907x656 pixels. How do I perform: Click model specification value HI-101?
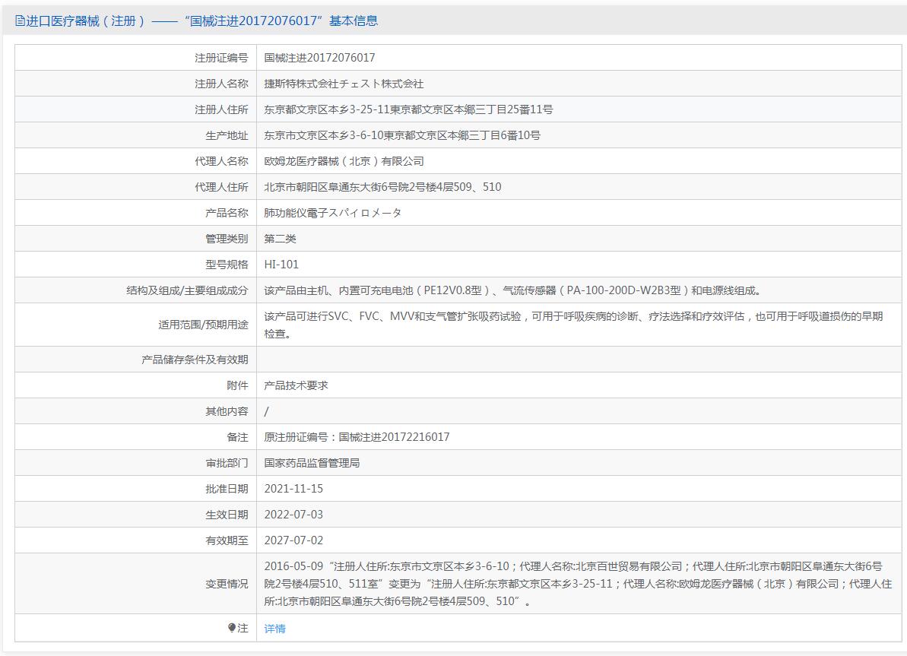(x=281, y=265)
